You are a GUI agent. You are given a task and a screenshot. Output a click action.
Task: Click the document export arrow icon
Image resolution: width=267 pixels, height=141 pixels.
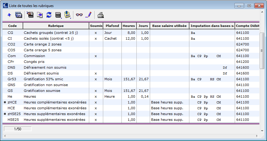point(40,15)
